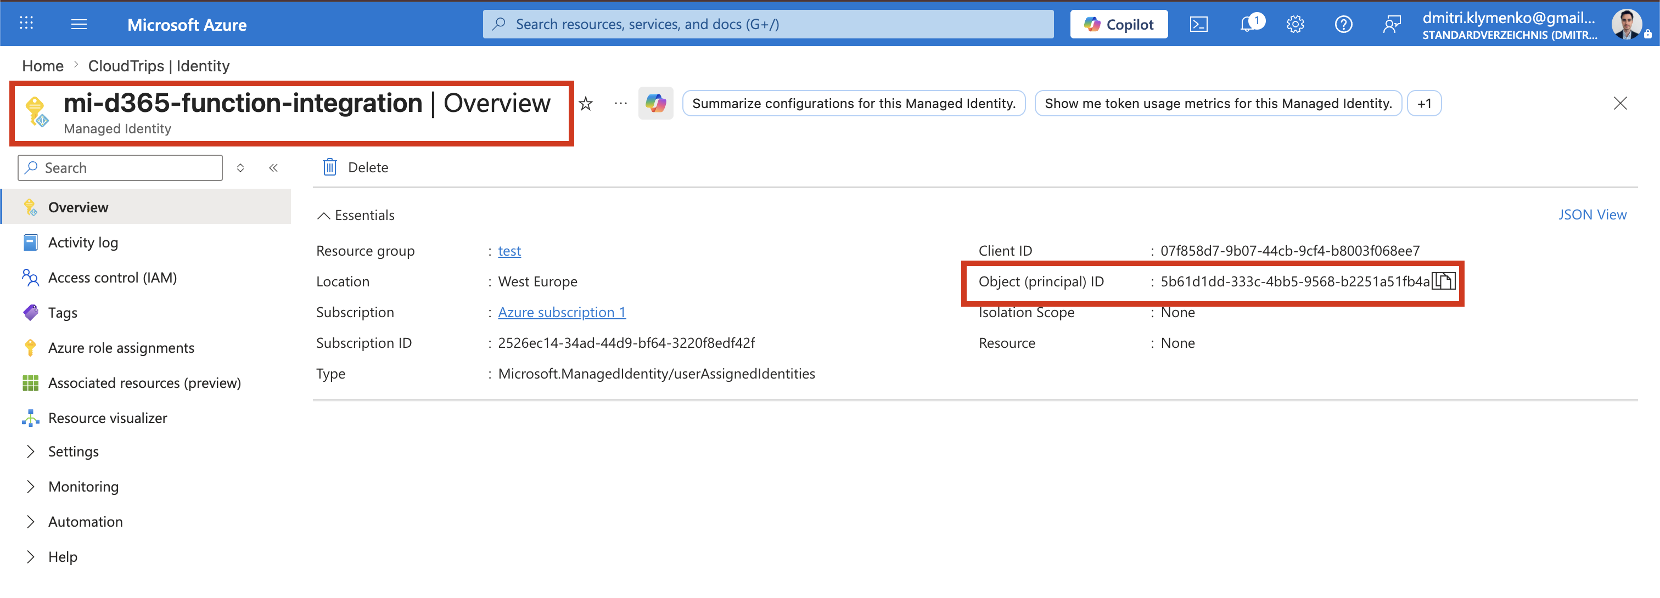Open the help question mark icon
This screenshot has height=598, width=1660.
pos(1344,25)
